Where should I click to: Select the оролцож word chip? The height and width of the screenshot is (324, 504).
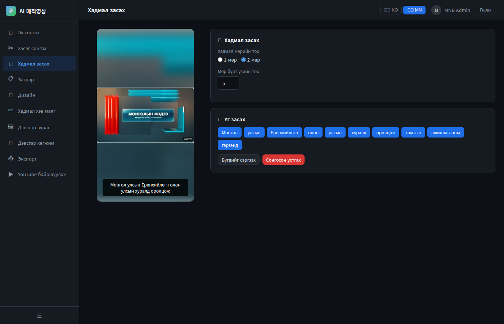click(x=386, y=132)
